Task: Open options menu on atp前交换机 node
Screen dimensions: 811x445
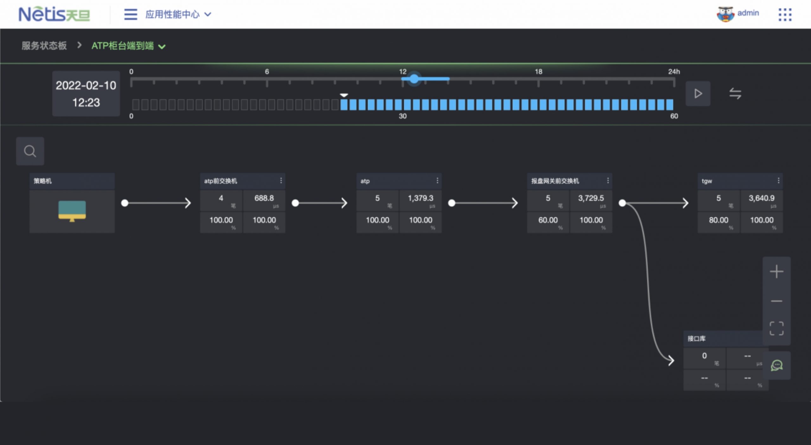Action: tap(281, 181)
